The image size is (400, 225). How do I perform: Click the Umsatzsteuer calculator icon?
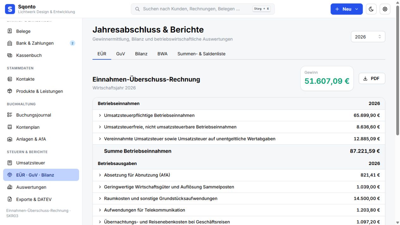(10, 163)
